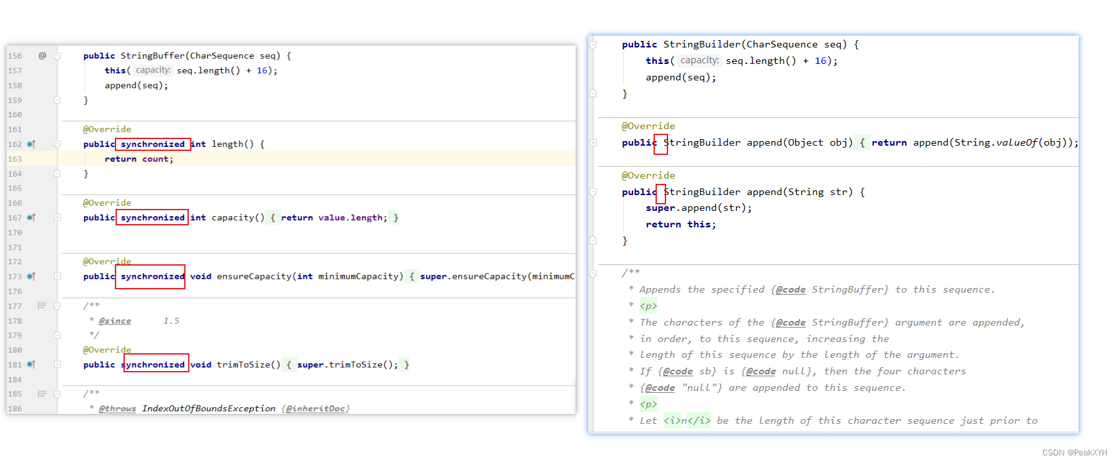Image resolution: width=1117 pixels, height=462 pixels.
Task: Click the @ annotation icon on line 156
Action: pos(42,56)
